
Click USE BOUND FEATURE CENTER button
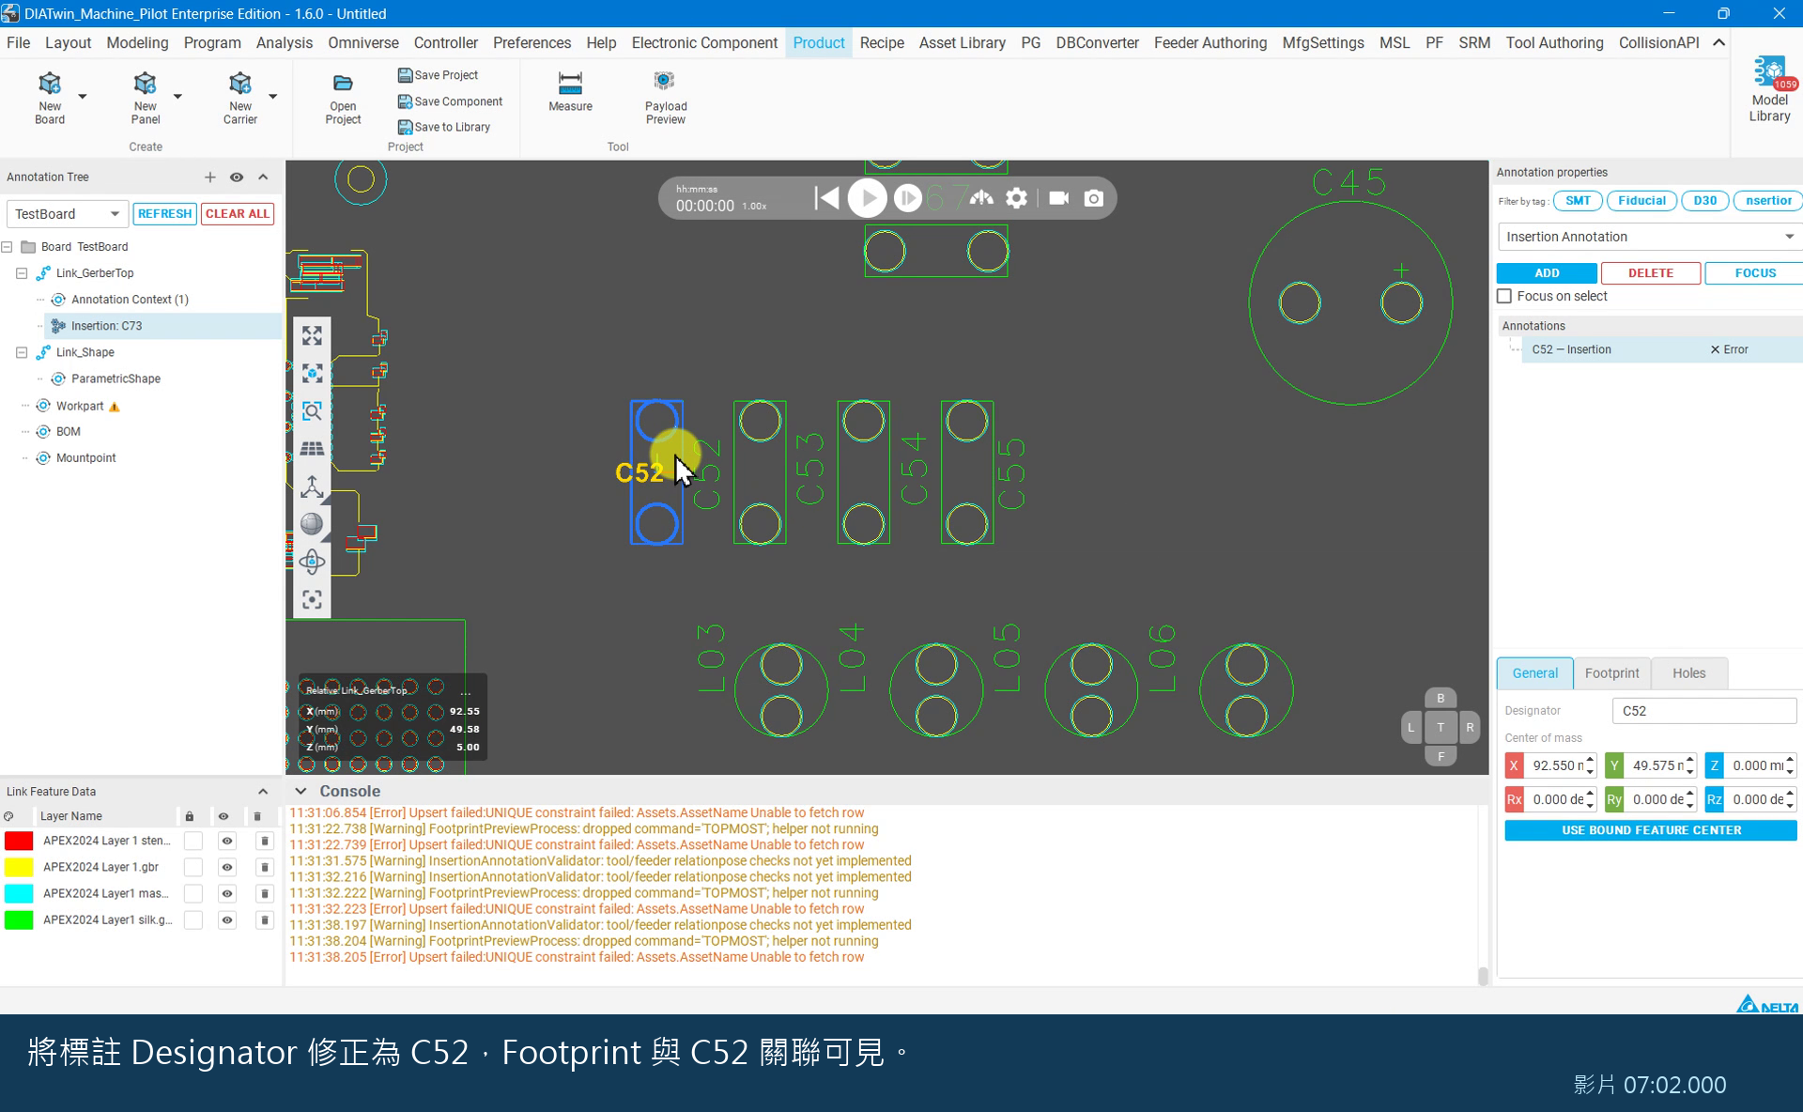pos(1651,831)
